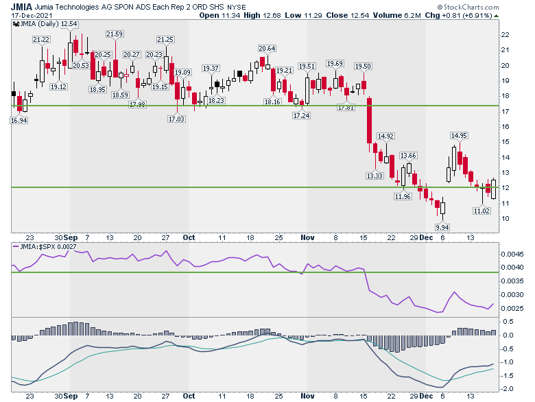Image resolution: width=535 pixels, height=402 pixels.
Task: Click the 18.16 low price label
Action: [272, 102]
